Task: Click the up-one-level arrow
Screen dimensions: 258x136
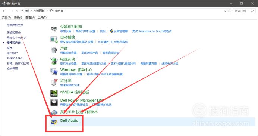Action: coord(22,11)
